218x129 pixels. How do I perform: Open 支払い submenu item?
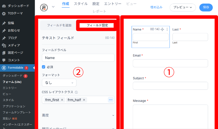pos(7,119)
